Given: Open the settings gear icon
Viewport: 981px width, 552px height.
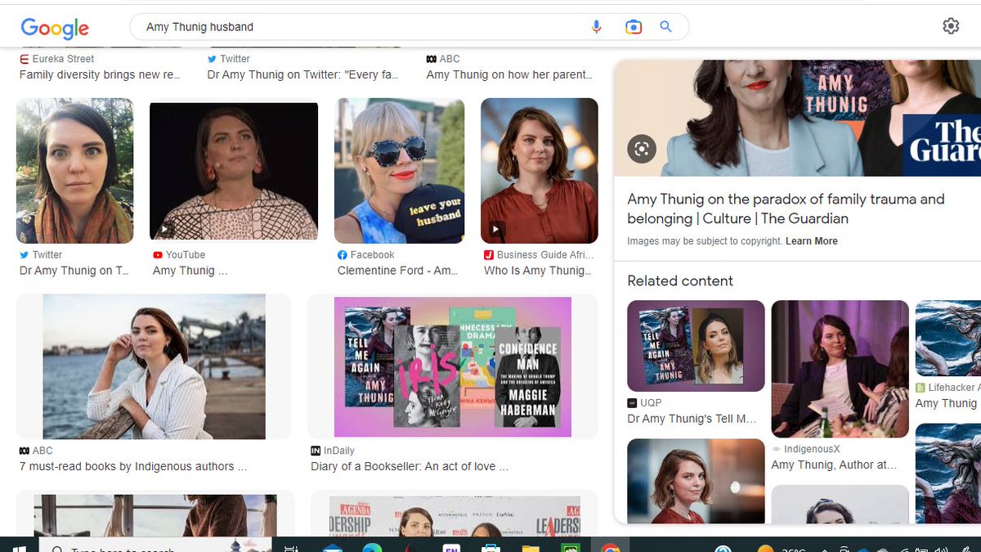Looking at the screenshot, I should pyautogui.click(x=951, y=26).
